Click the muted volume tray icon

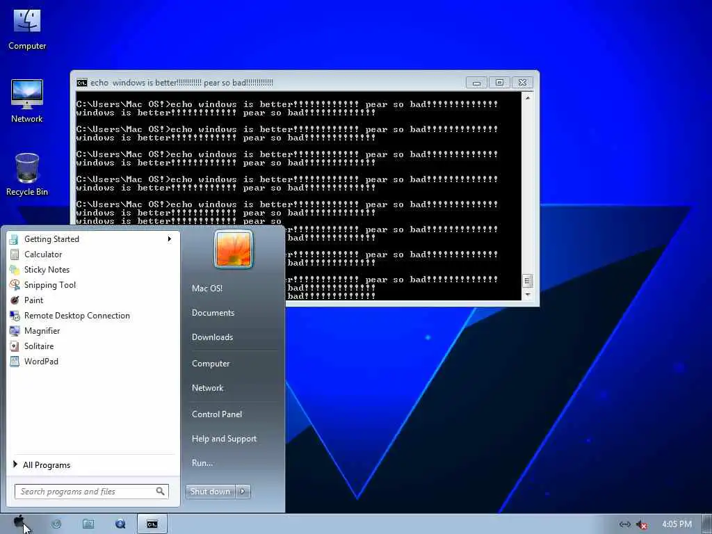642,524
